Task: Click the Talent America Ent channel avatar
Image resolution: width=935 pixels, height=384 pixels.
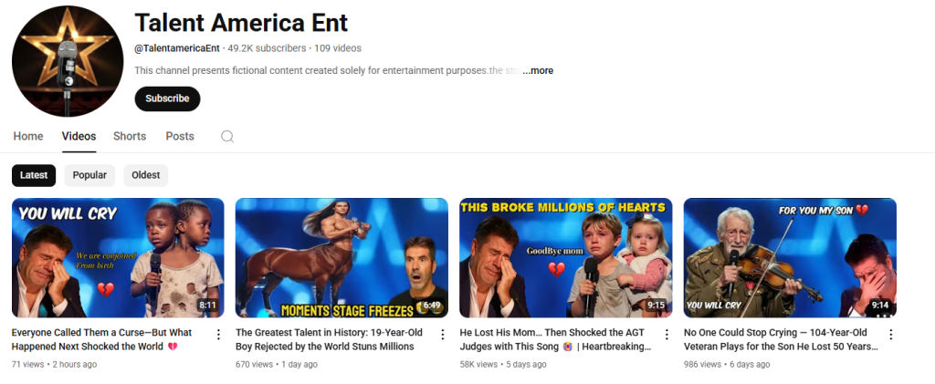Action: point(68,61)
